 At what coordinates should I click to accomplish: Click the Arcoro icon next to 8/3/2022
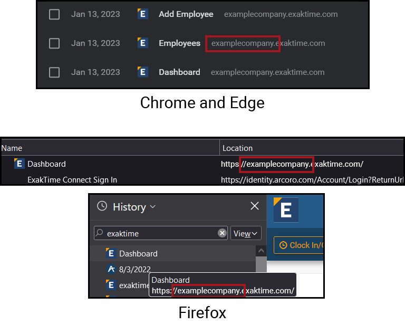point(111,269)
